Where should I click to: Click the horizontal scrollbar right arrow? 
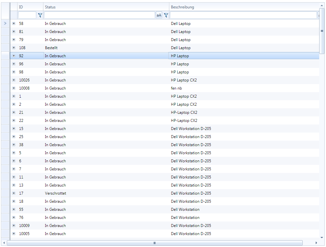(316, 243)
